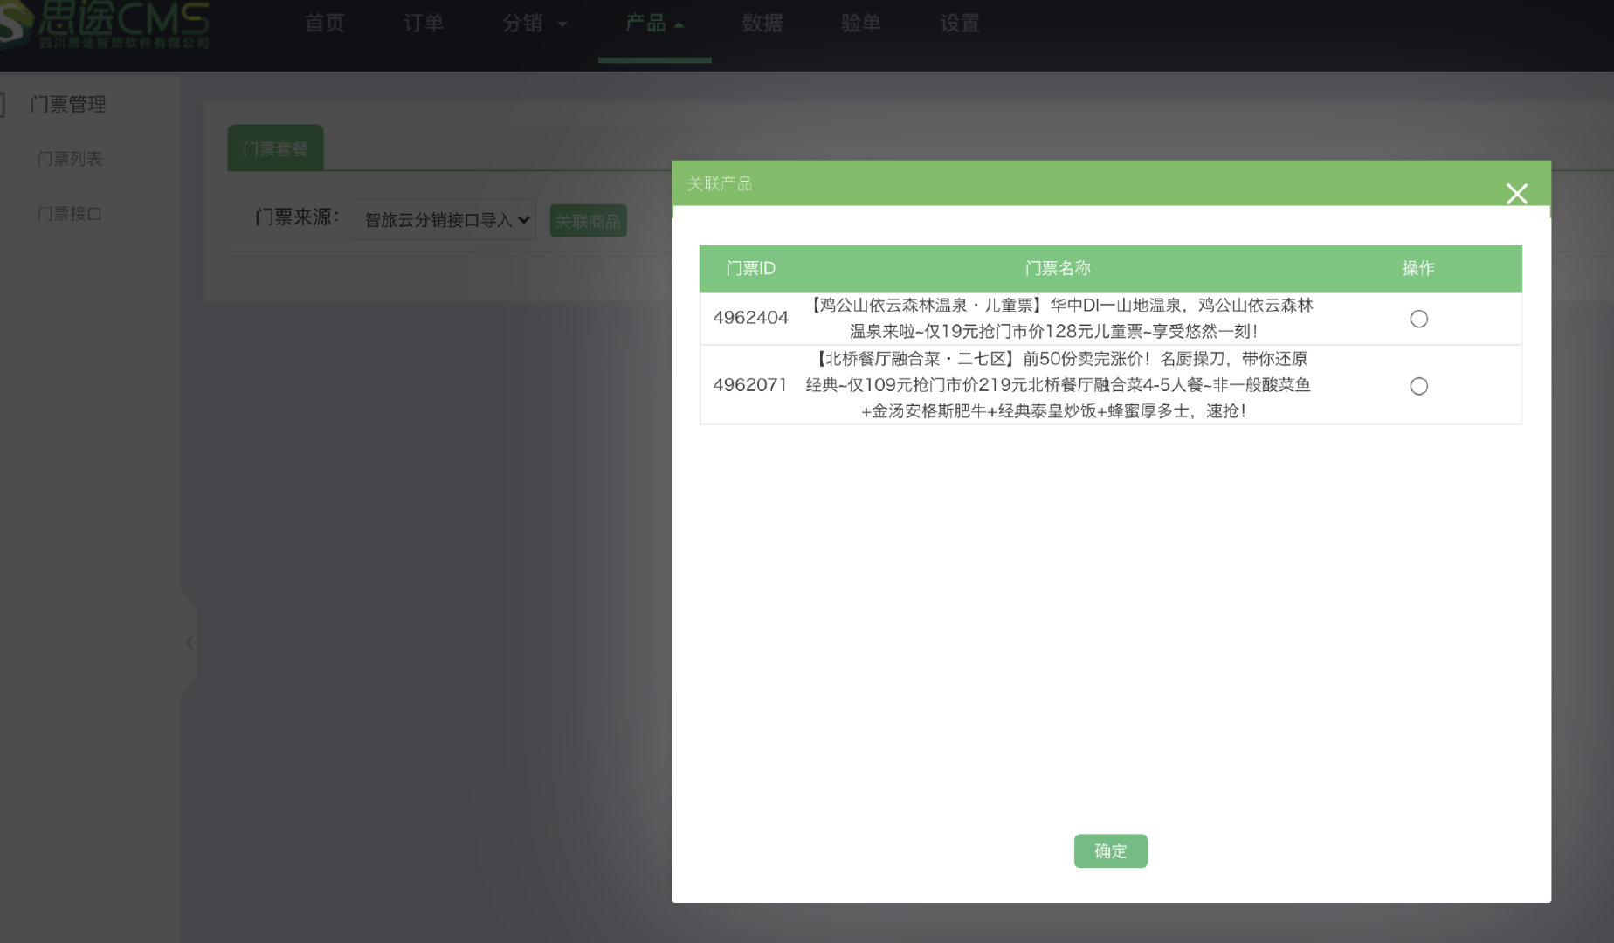Click the 门票管理 section icon
This screenshot has width=1614, height=943.
[3, 104]
